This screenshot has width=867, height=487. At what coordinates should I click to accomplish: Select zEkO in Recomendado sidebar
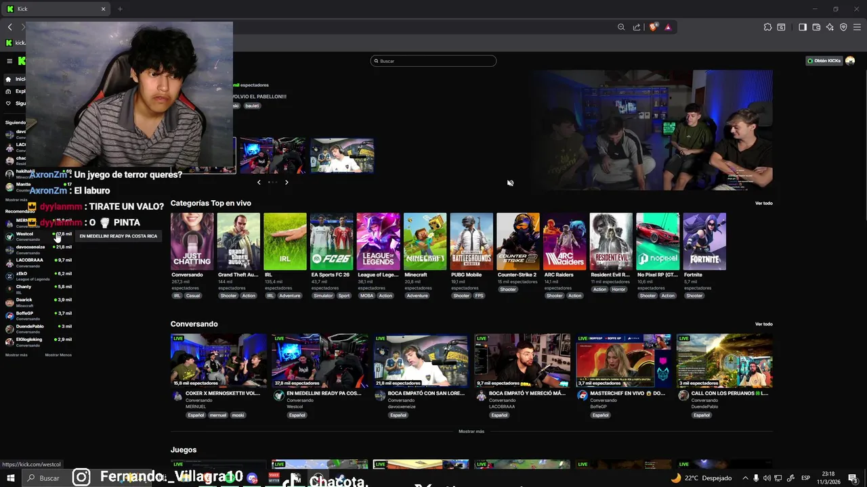tap(39, 276)
